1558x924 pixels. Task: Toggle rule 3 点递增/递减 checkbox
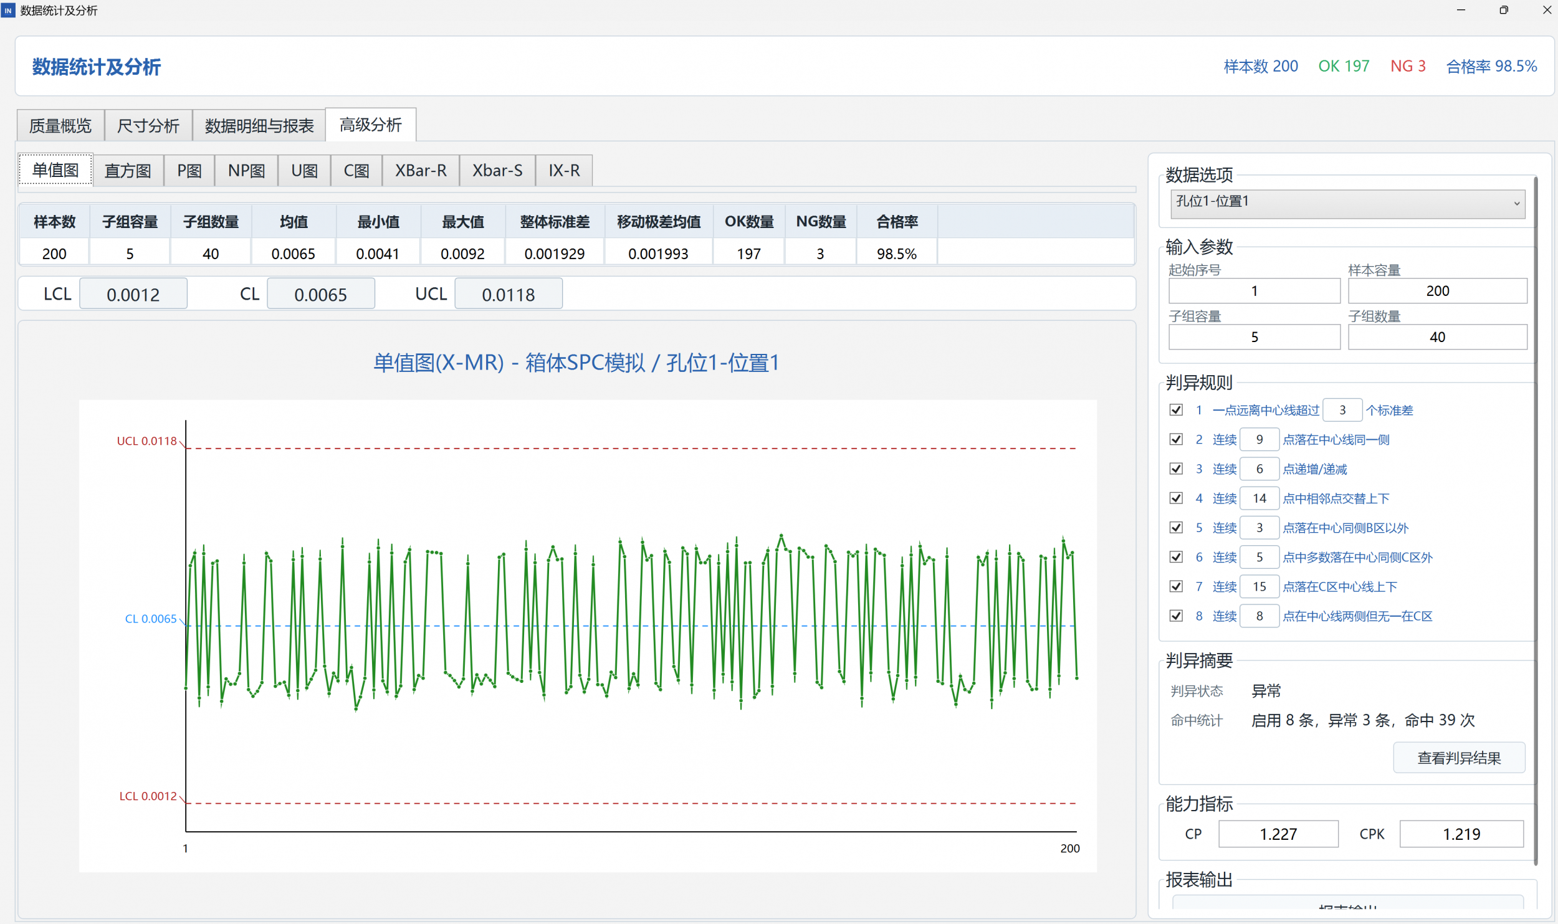click(x=1176, y=469)
